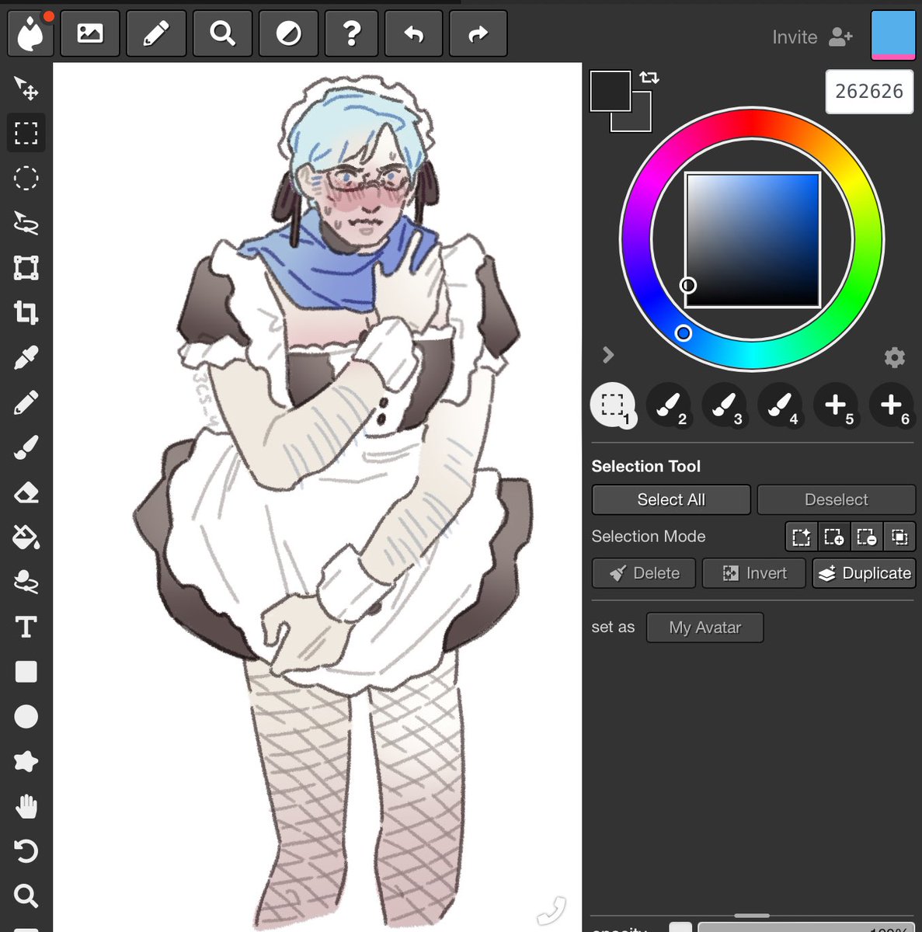The width and height of the screenshot is (922, 932).
Task: Click the Deselect button
Action: point(837,499)
